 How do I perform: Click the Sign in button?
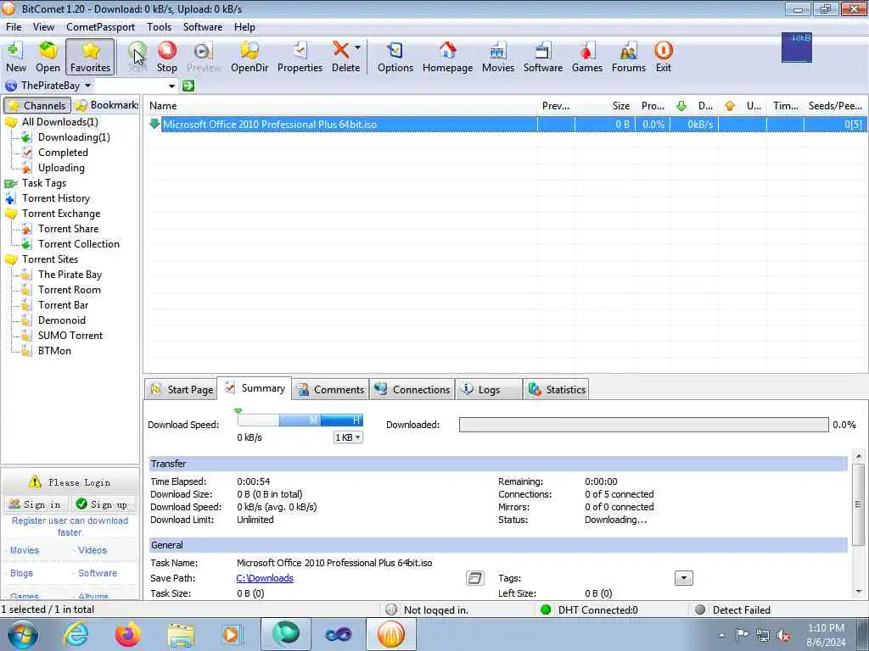[36, 504]
